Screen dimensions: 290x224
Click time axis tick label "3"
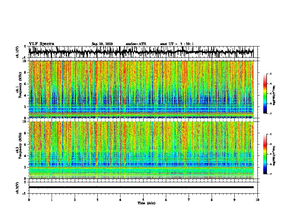(97, 200)
